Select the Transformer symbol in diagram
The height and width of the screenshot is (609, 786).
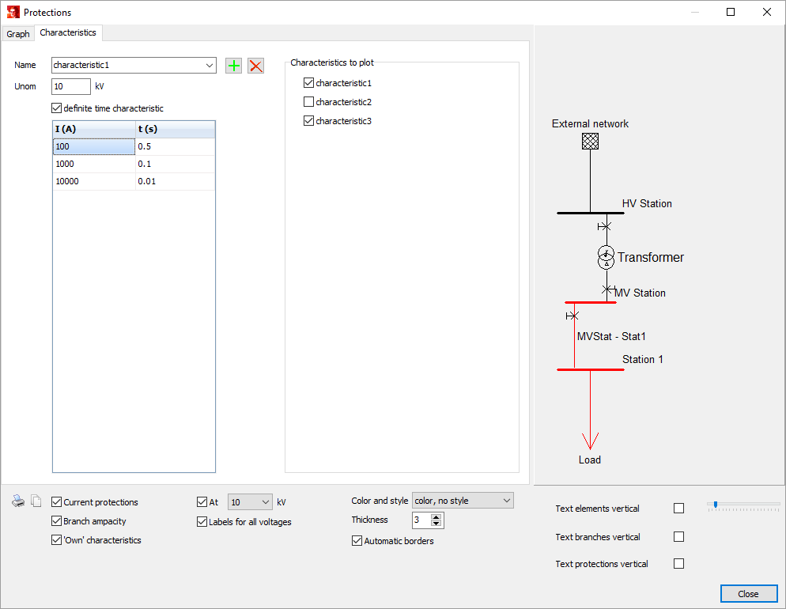(606, 258)
